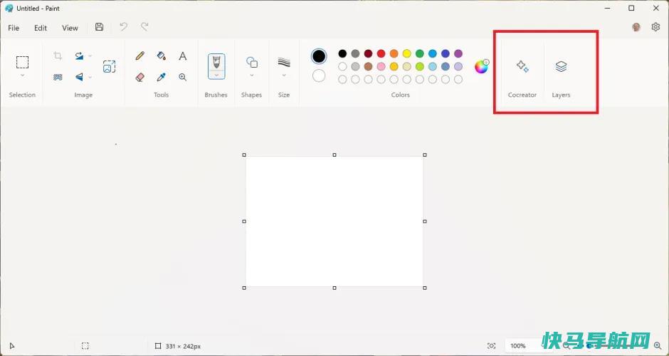Select Color 1 black circle
Viewport: 669px width, 356px height.
tap(319, 56)
